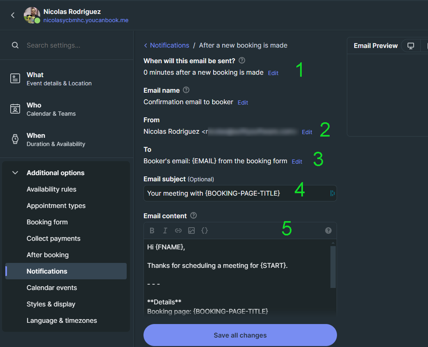Click the Italic formatting icon
The width and height of the screenshot is (428, 347).
[x=165, y=231]
